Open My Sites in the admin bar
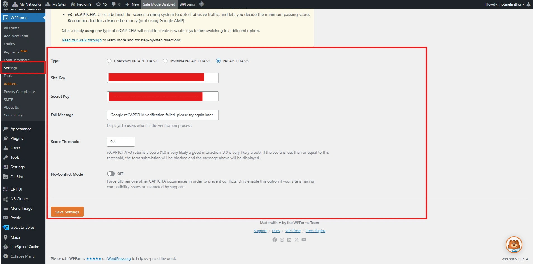 point(55,4)
